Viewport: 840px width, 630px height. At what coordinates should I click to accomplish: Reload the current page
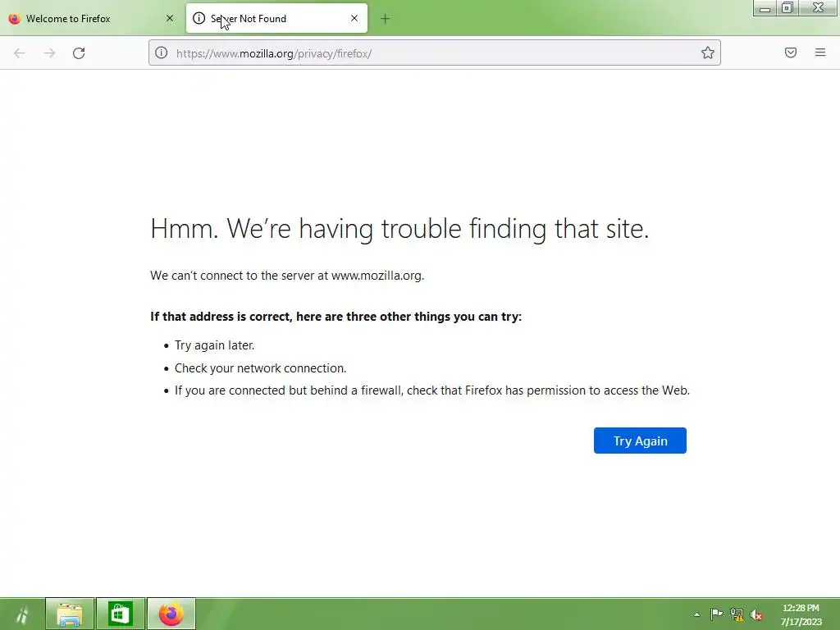coord(79,53)
